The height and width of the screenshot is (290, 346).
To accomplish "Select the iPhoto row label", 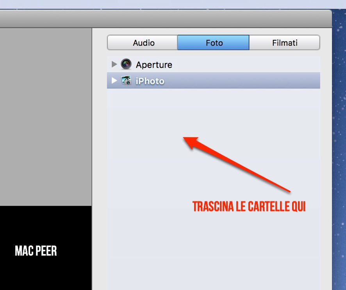I will (150, 81).
